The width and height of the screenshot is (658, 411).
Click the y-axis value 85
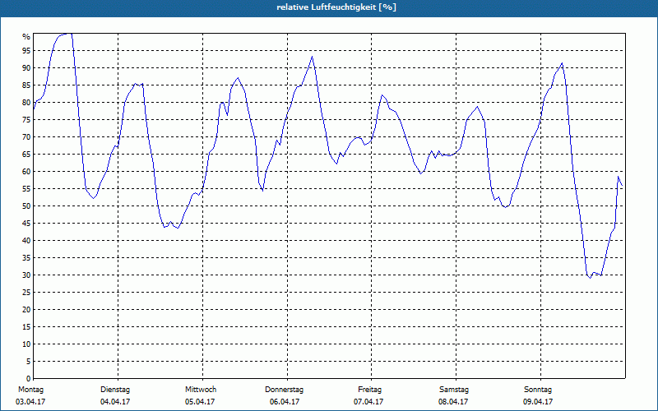26,85
